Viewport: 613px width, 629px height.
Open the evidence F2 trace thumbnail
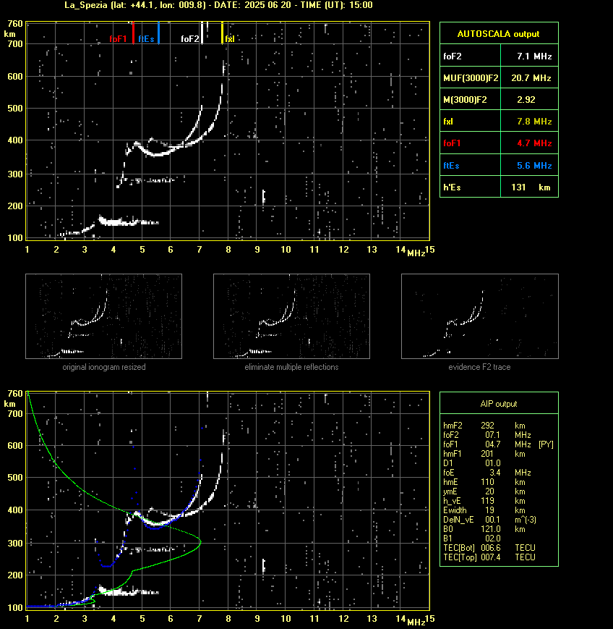480,316
